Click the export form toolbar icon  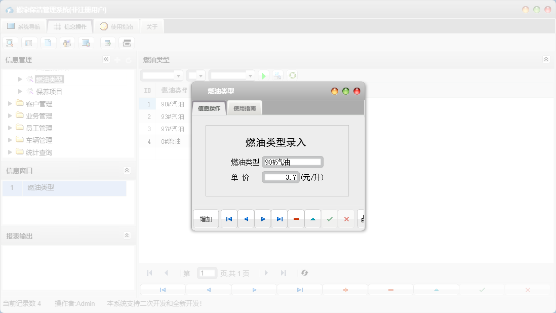107,43
